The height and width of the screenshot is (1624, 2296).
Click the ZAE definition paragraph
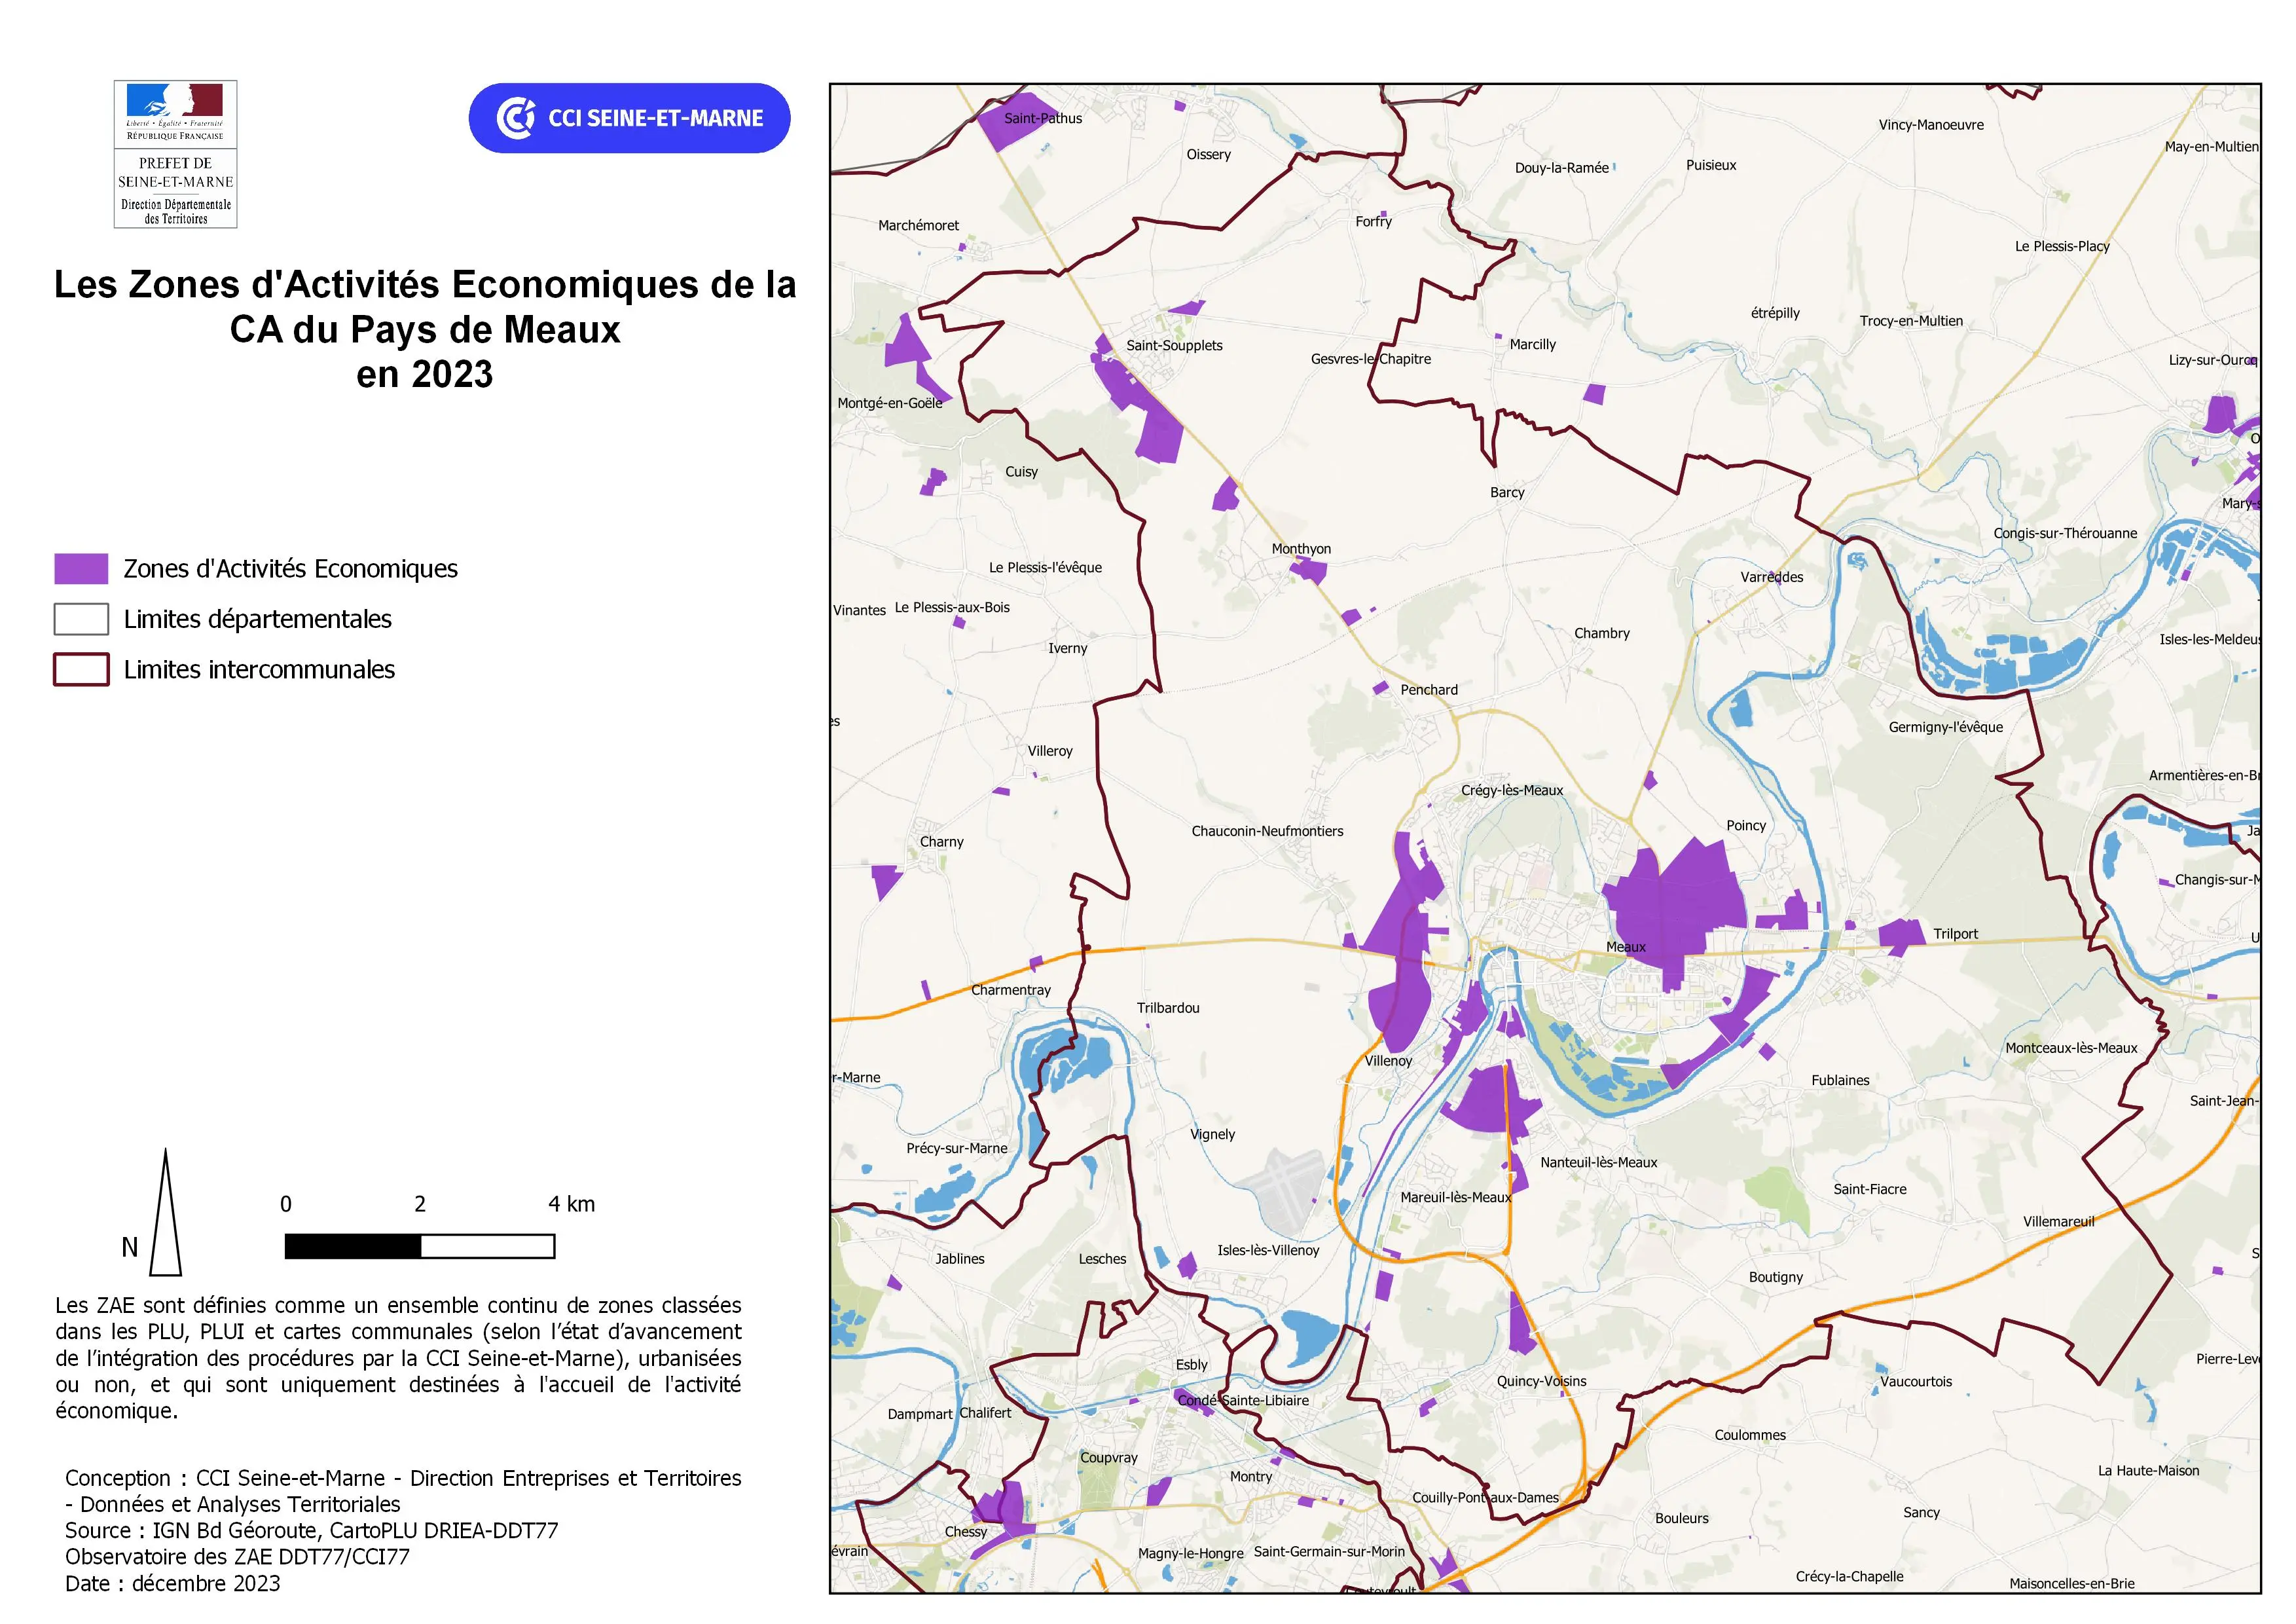click(398, 1358)
